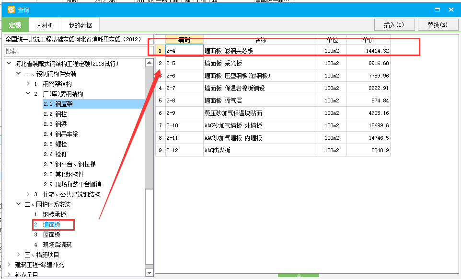Image resolution: width=461 pixels, height=279 pixels.
Task: Click the green collapse handle at bottom
Action: tap(299, 276)
